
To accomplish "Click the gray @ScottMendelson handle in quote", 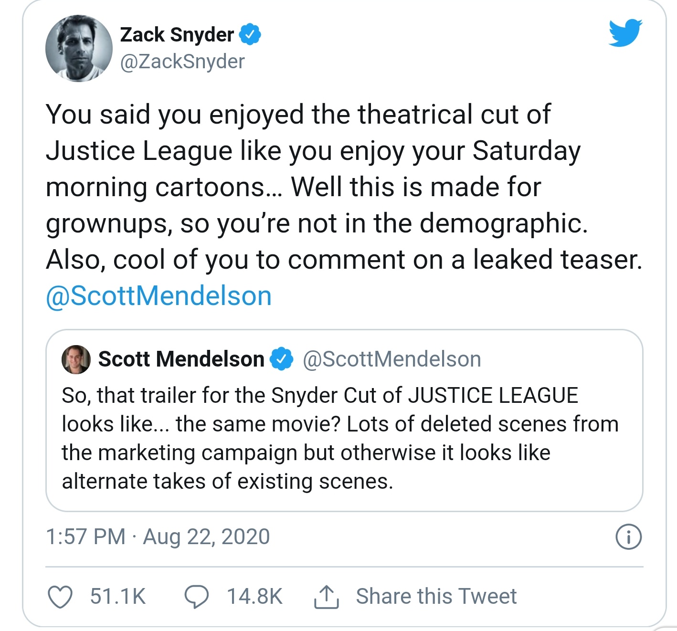I will pos(391,359).
